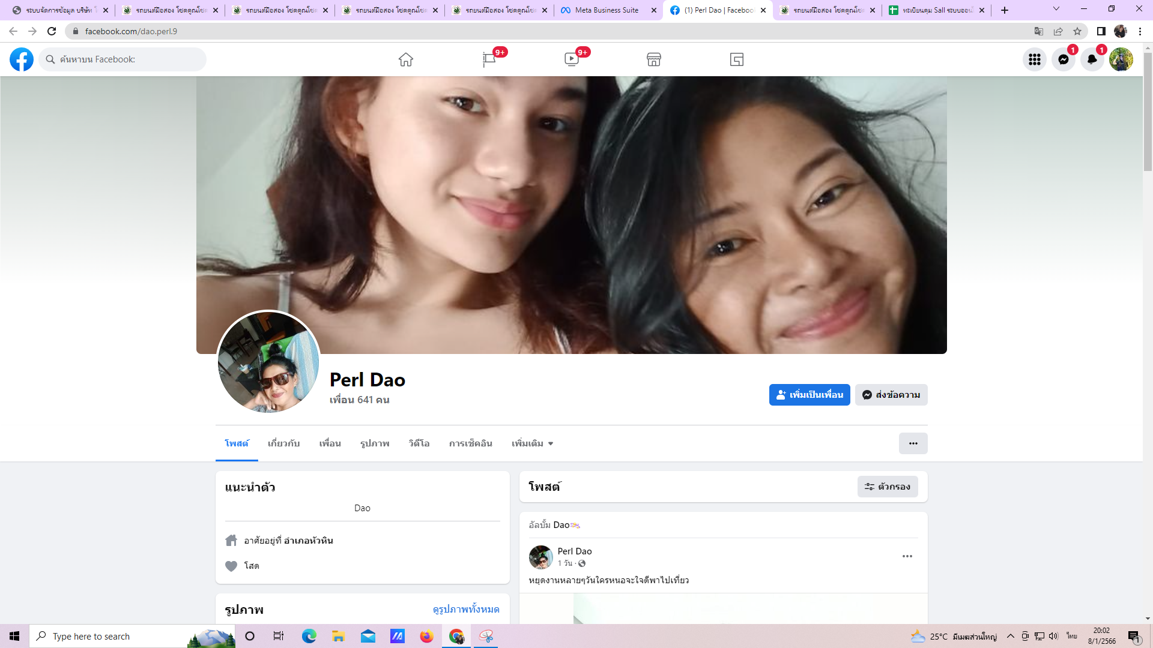Open profile three-dot options menu button

coord(913,443)
